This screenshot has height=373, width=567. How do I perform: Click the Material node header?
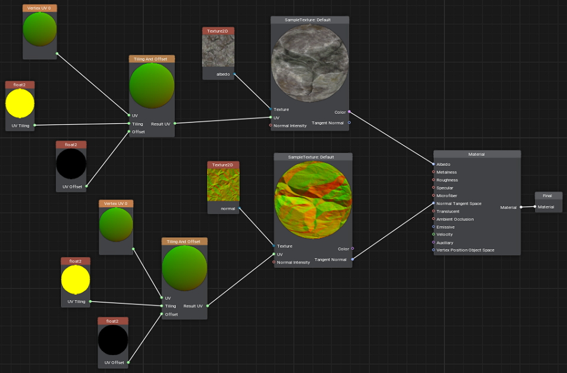476,154
